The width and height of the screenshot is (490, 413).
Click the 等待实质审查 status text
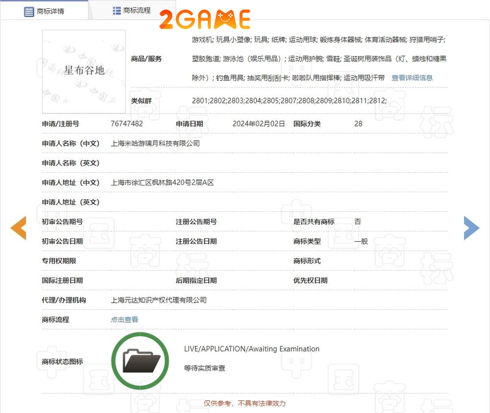(x=204, y=368)
